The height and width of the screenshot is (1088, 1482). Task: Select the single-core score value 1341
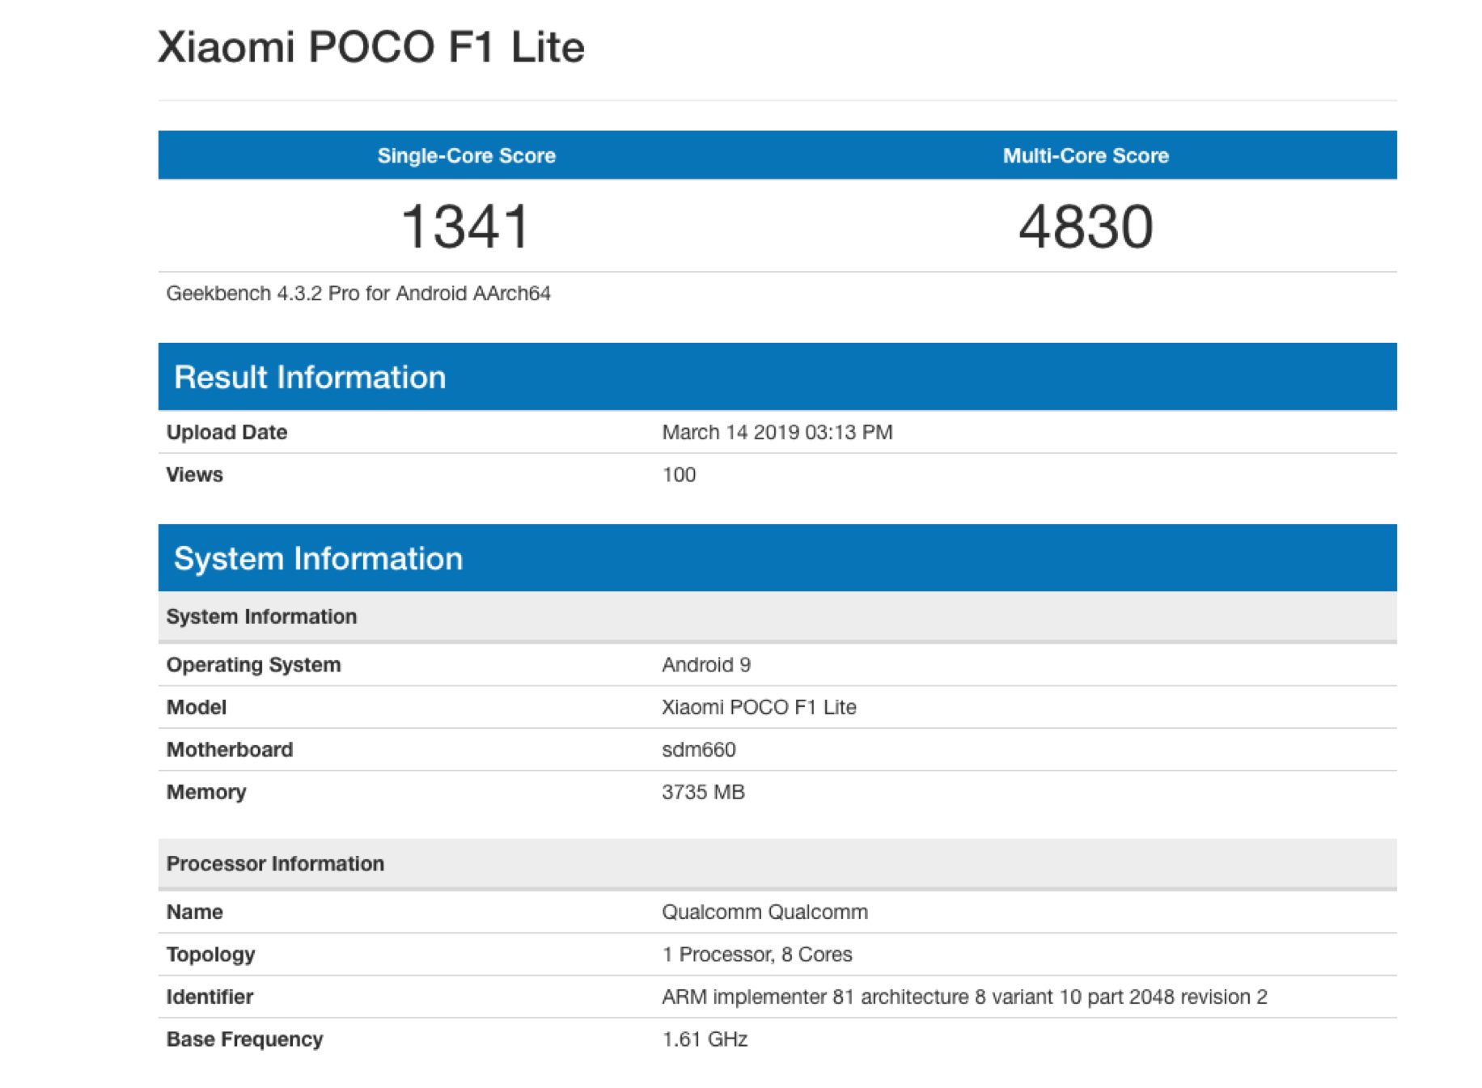click(466, 226)
